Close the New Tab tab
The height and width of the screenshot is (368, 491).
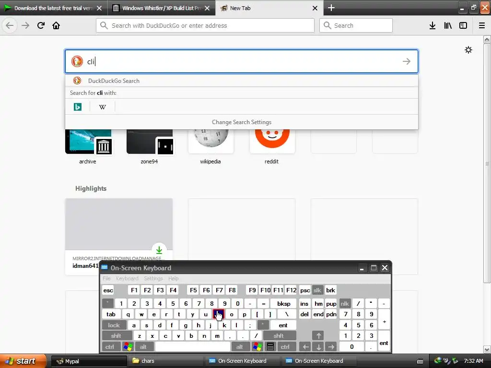pos(315,8)
